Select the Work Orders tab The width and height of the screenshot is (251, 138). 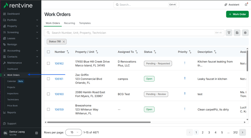pos(53,23)
